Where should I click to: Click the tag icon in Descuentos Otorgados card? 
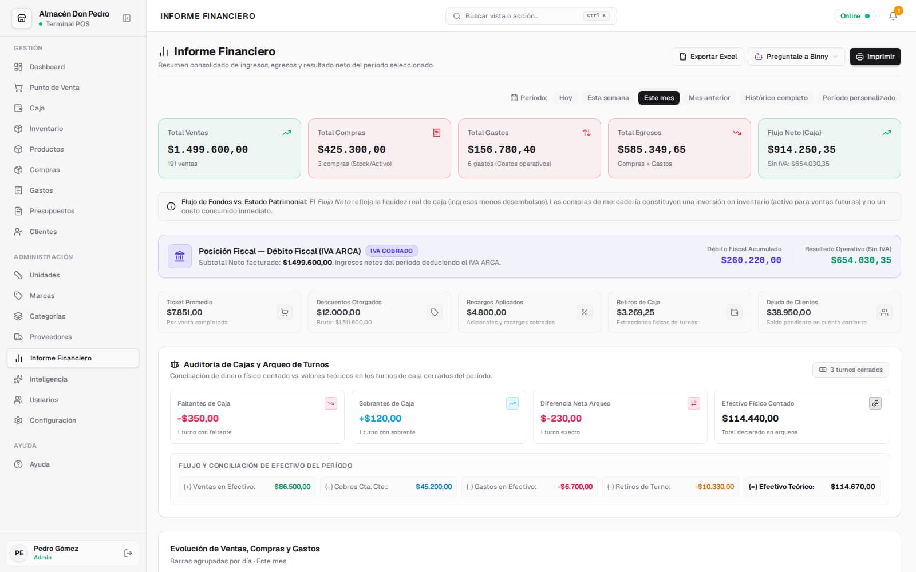[x=435, y=312]
